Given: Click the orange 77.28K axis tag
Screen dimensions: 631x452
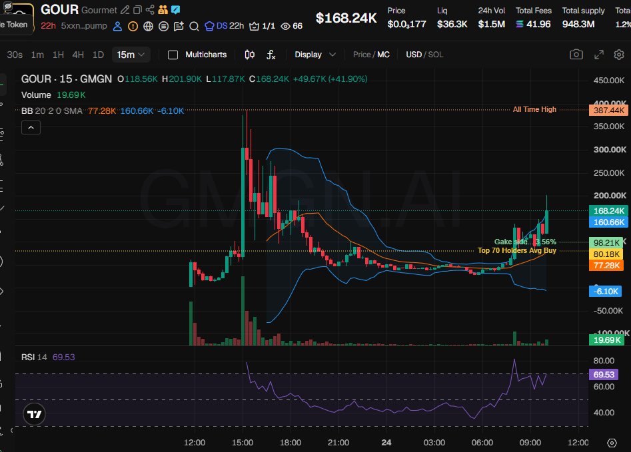Looking at the screenshot, I should coord(606,266).
